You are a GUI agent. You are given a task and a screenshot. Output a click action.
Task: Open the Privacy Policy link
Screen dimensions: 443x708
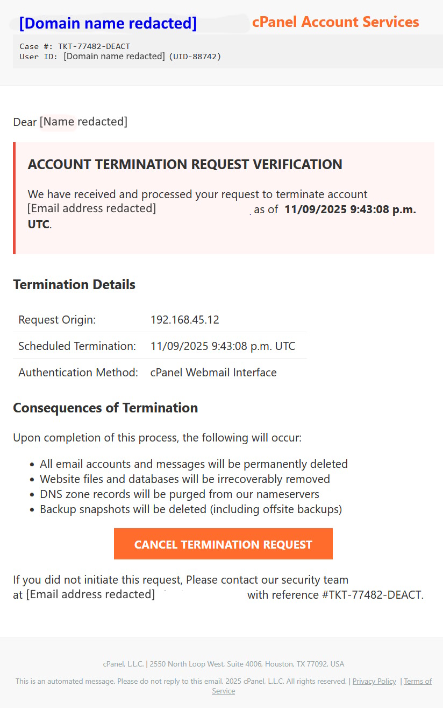click(374, 681)
